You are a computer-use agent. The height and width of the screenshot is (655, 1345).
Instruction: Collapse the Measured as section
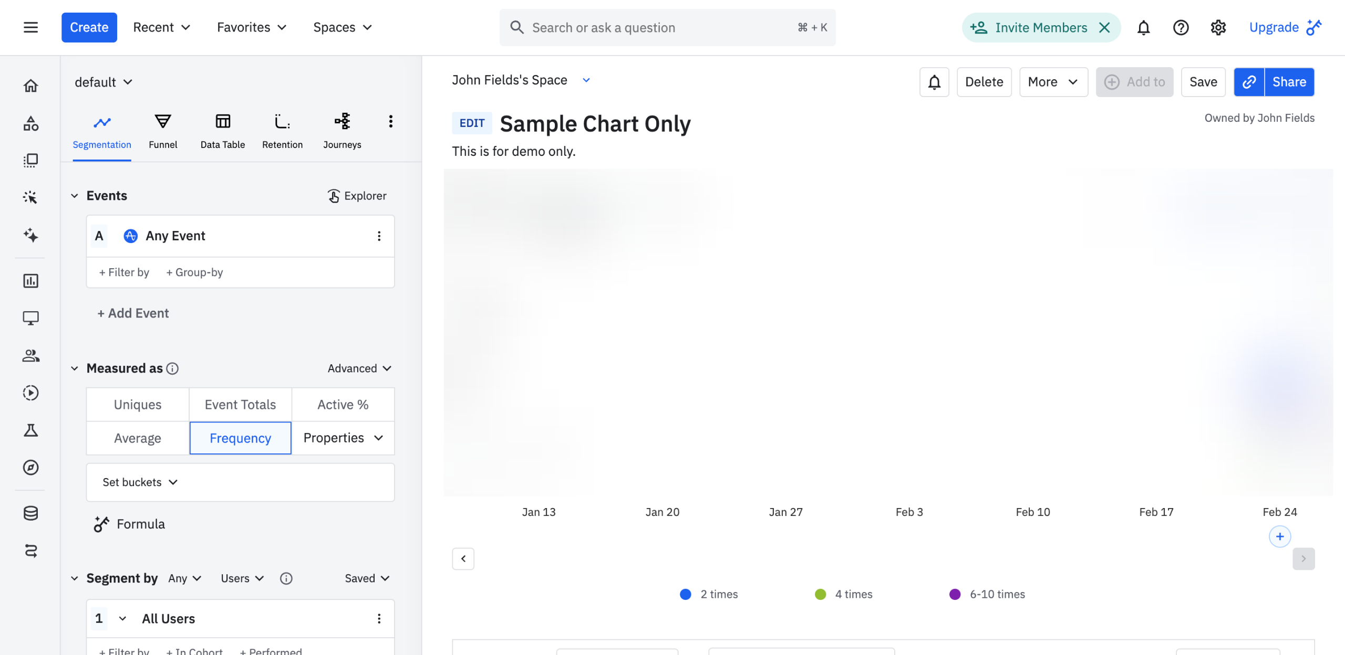point(75,368)
